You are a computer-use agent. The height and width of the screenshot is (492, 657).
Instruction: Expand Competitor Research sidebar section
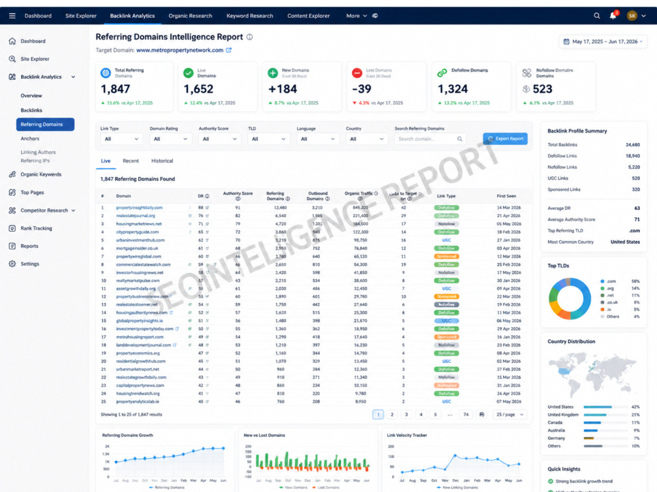click(74, 211)
